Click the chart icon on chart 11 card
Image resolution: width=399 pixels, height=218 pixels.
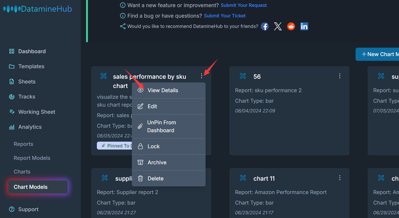coord(243,178)
